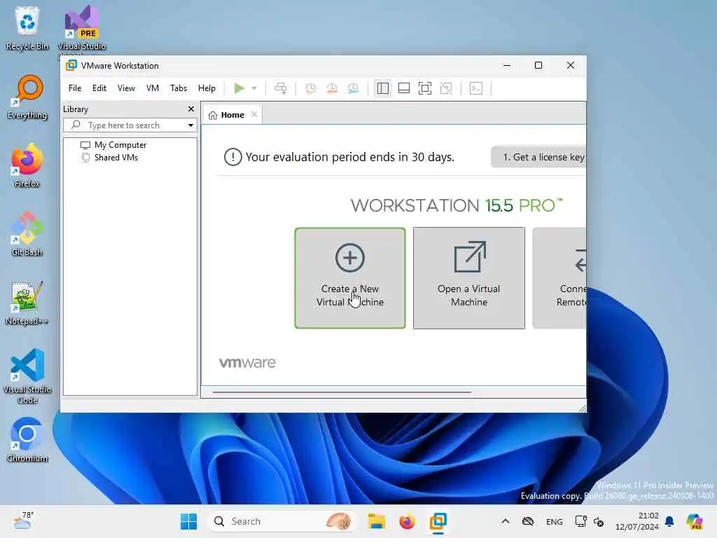
Task: Click Connect to a Remote Server tile
Action: pos(559,278)
